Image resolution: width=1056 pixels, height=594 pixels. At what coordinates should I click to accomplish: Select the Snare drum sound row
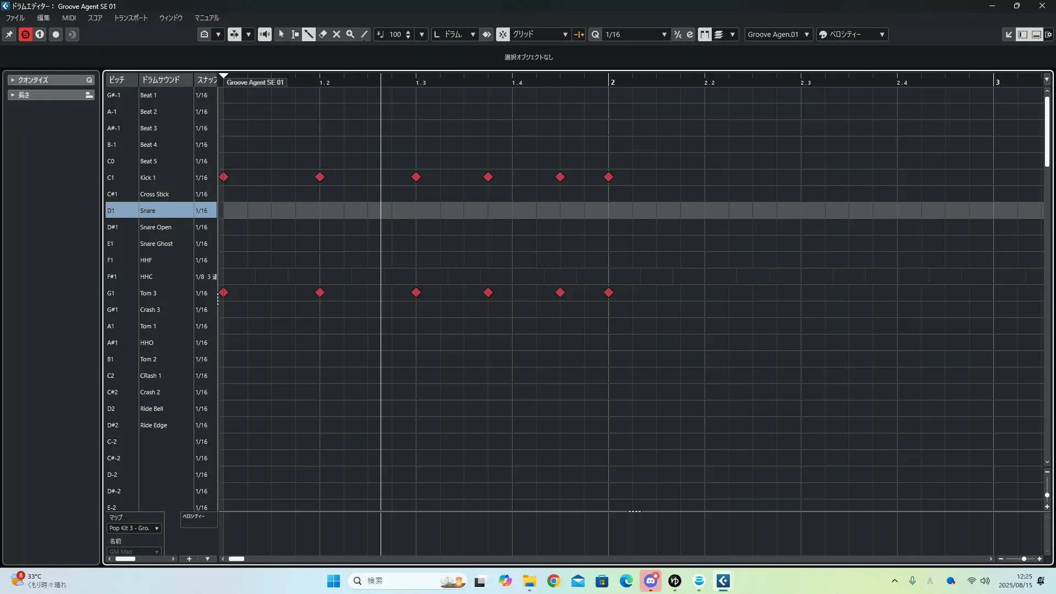[147, 211]
